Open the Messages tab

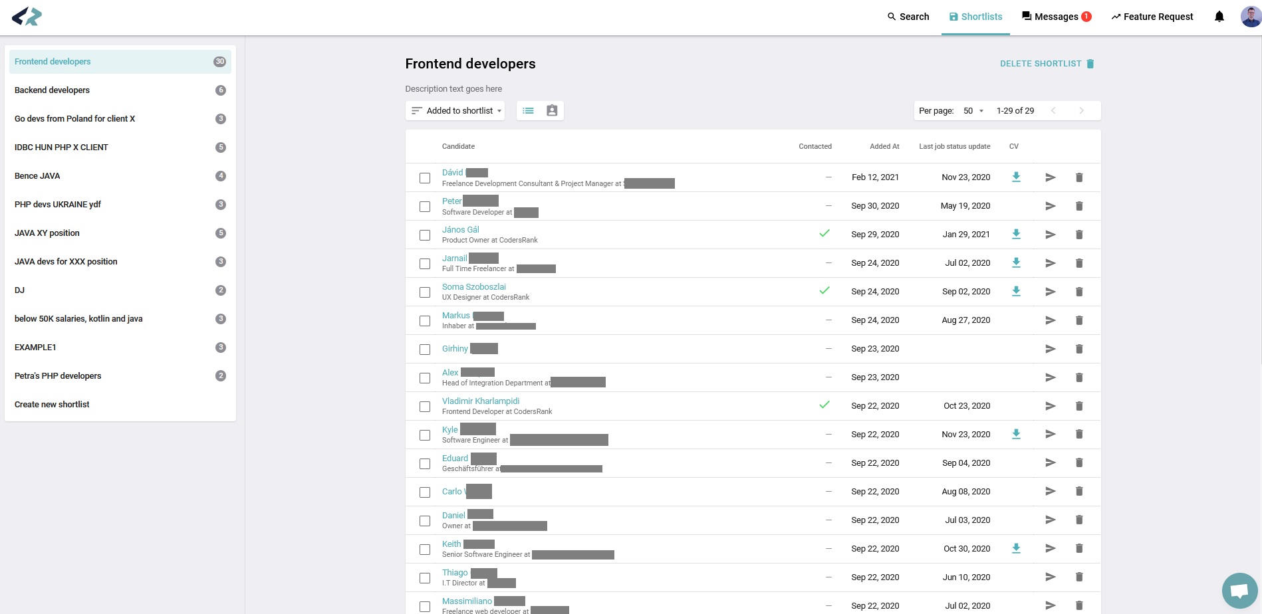(x=1056, y=17)
